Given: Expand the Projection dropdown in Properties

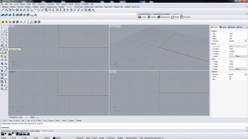Looking at the screenshot, I should pyautogui.click(x=246, y=41).
